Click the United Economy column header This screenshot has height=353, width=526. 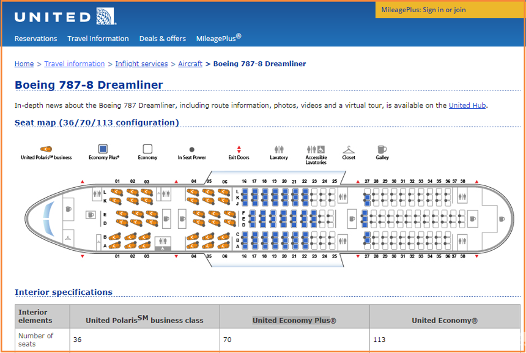445,316
